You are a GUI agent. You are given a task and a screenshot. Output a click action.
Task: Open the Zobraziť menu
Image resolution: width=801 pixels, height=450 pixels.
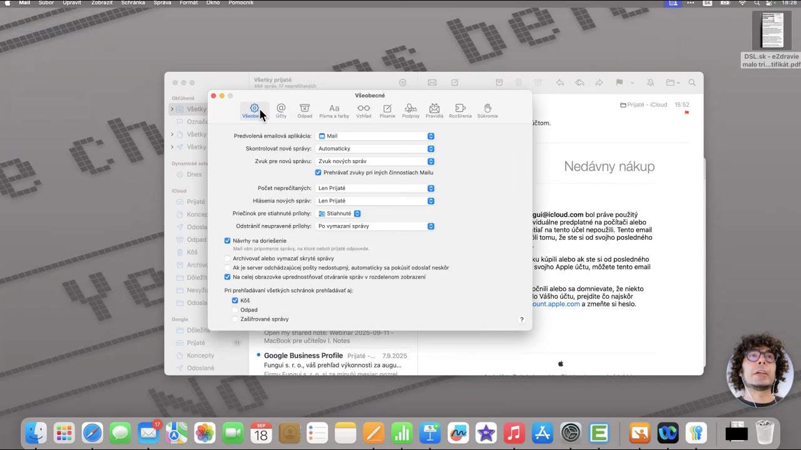[x=102, y=3]
